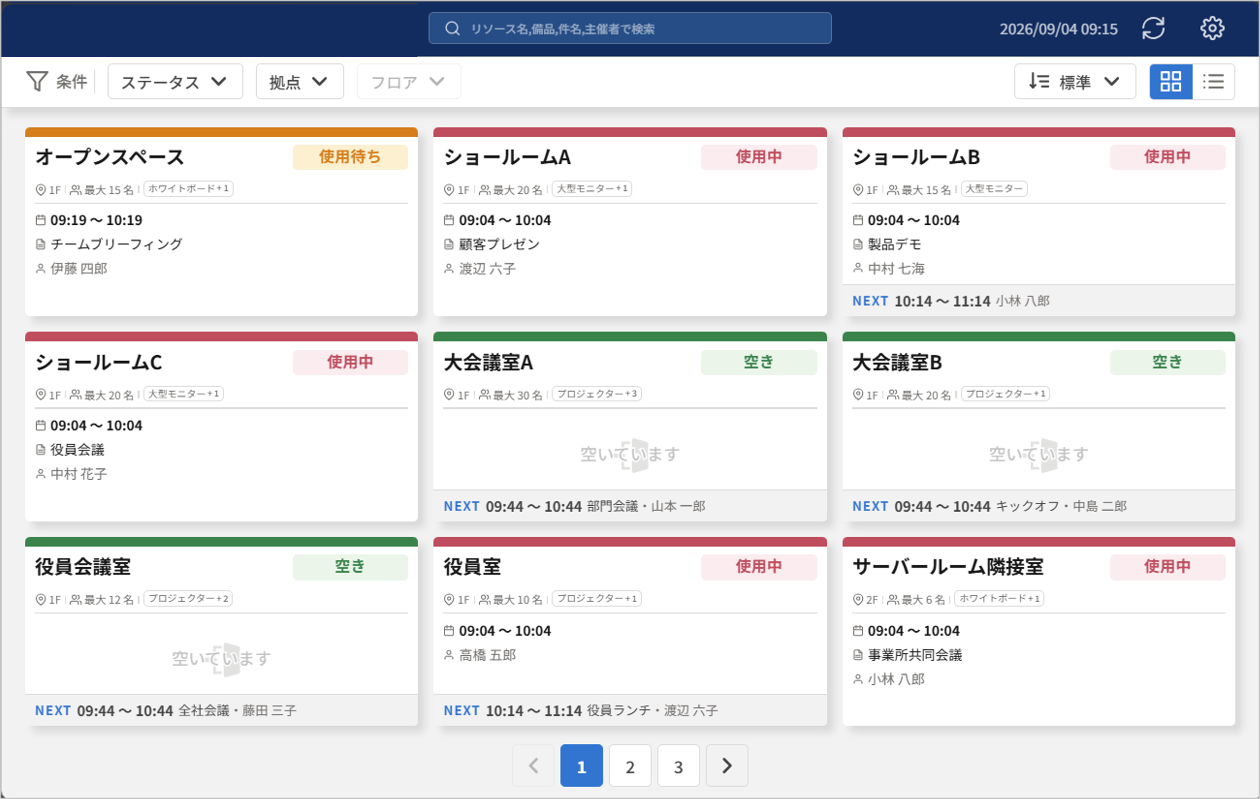Open the ステータス dropdown
The image size is (1260, 799).
click(175, 82)
